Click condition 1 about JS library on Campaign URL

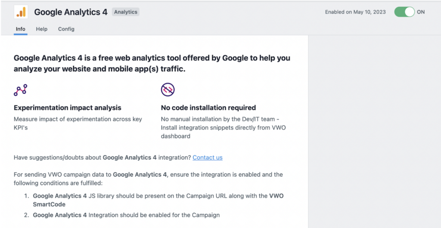(x=158, y=200)
